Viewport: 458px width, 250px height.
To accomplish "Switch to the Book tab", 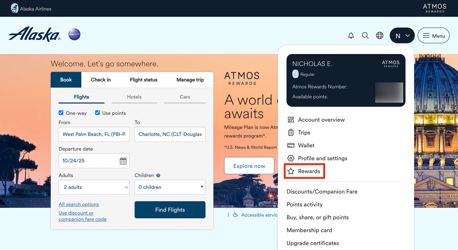I will click(66, 80).
